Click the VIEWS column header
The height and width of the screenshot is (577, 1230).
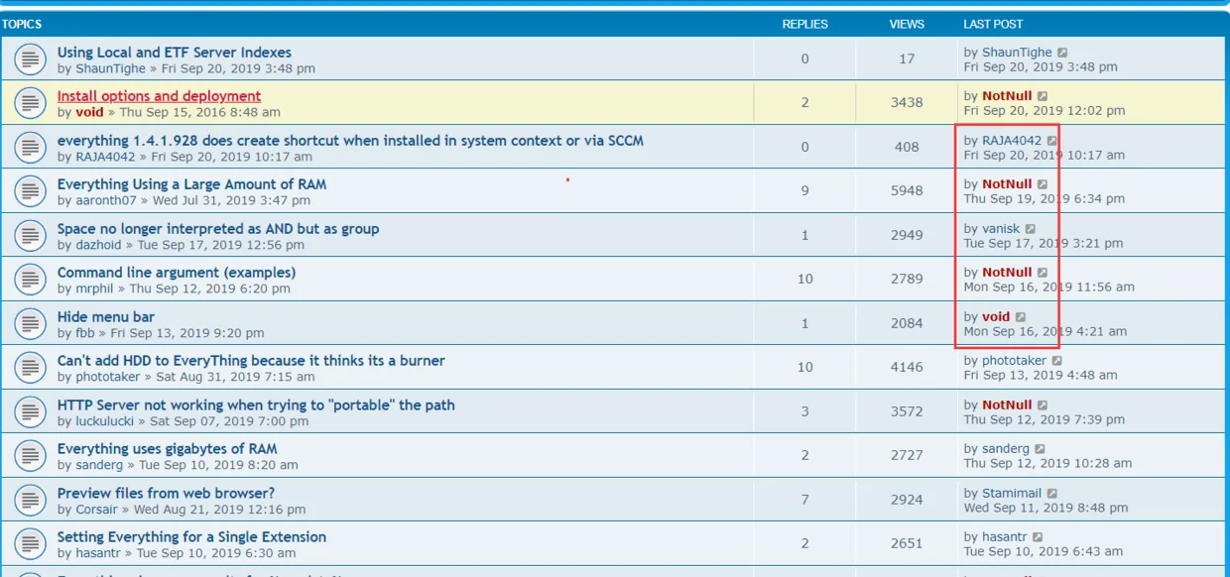pyautogui.click(x=907, y=24)
